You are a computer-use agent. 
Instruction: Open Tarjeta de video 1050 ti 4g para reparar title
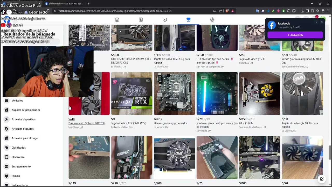(x=172, y=61)
